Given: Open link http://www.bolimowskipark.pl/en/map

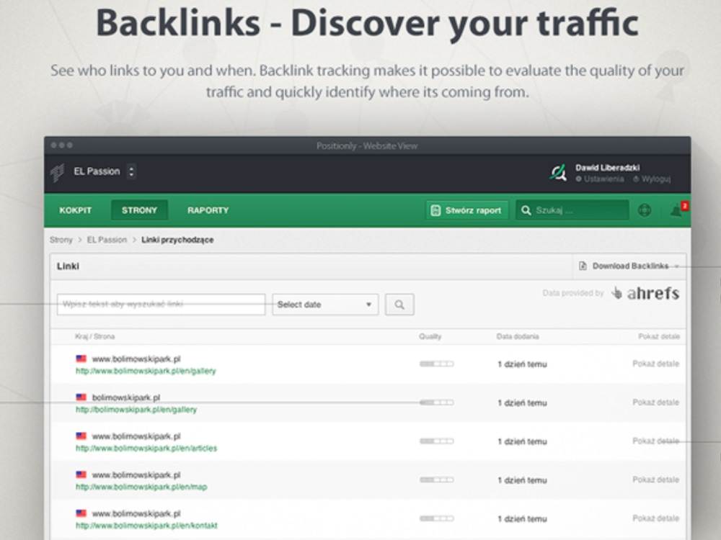Looking at the screenshot, I should 141,487.
